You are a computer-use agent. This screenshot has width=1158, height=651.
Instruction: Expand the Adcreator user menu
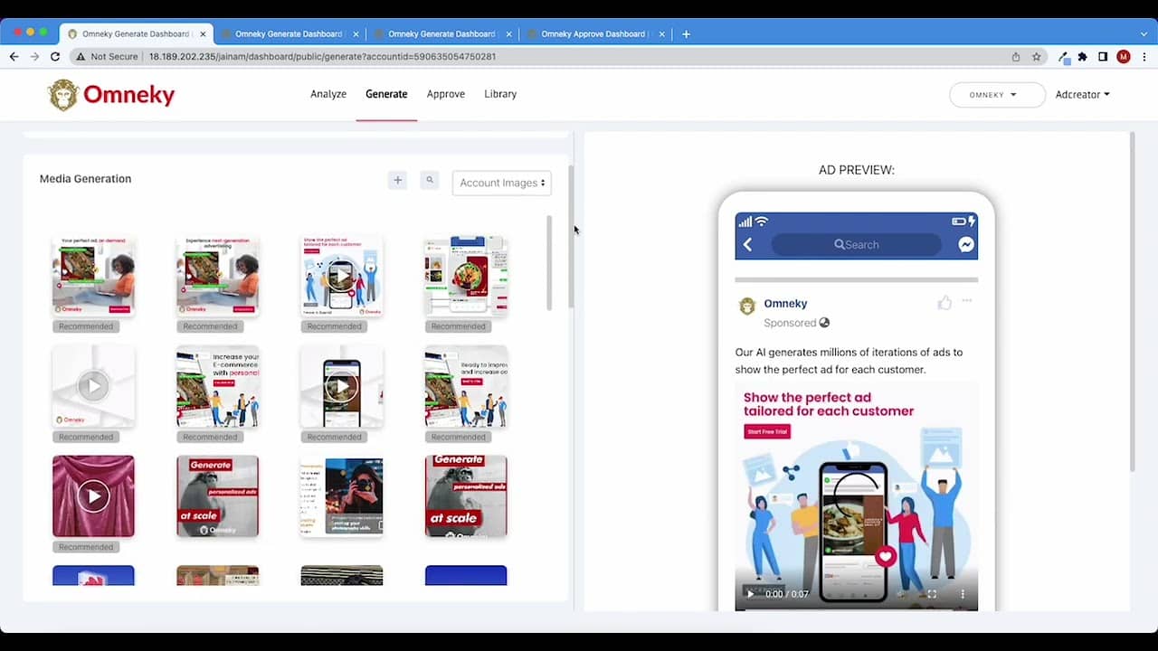1082,94
